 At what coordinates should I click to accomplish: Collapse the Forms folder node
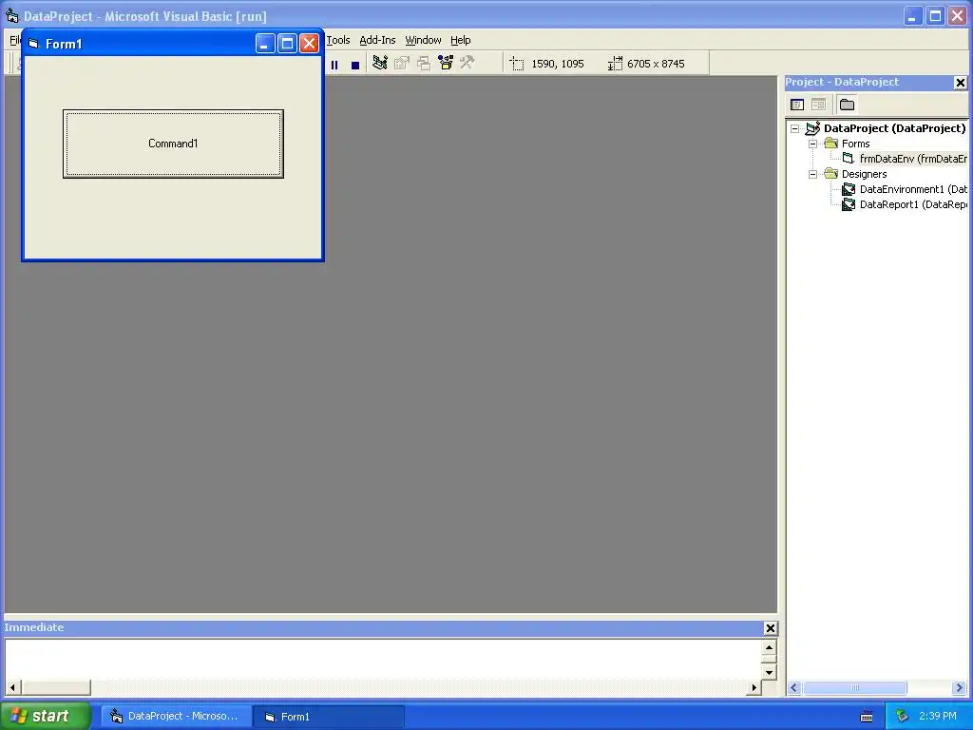click(813, 144)
